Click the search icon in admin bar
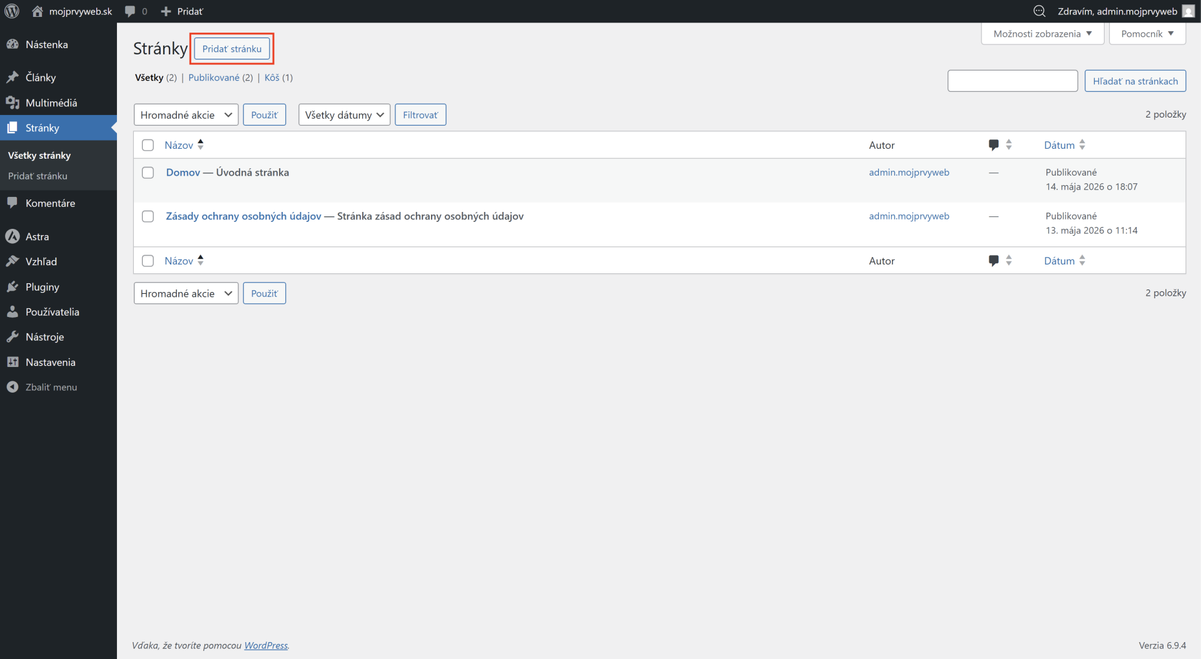The height and width of the screenshot is (659, 1201). (x=1039, y=11)
